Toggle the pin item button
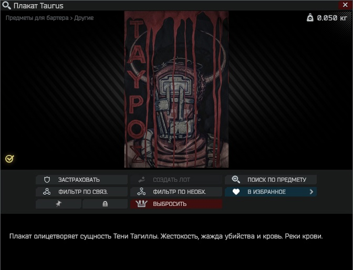The height and width of the screenshot is (270, 353). (58, 204)
